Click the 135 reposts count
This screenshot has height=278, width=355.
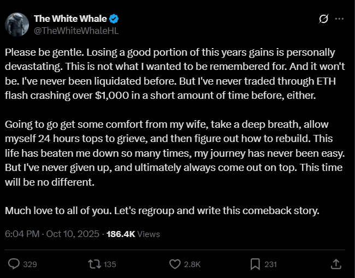point(110,264)
